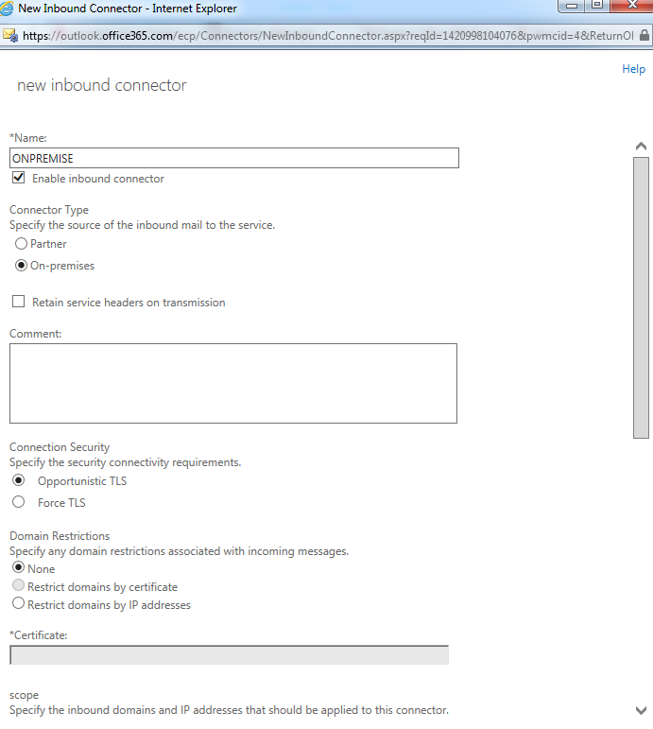Select the On-premises connector type
This screenshot has height=729, width=653.
tap(21, 265)
